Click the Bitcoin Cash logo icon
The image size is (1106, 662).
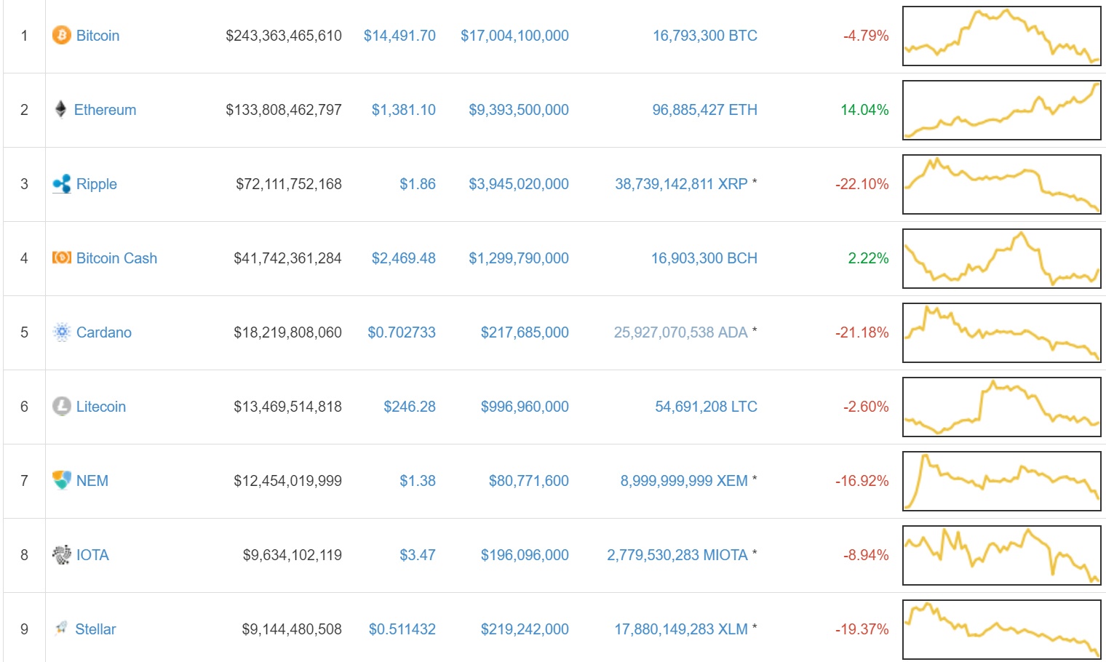click(x=62, y=258)
